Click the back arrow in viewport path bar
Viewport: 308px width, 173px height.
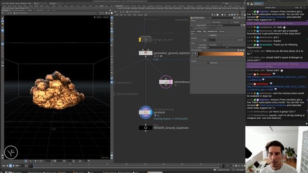pos(2,13)
